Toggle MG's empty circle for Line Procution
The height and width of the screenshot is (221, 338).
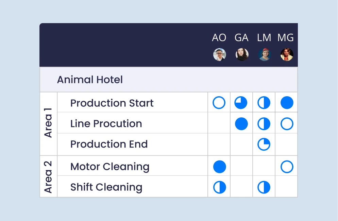287,124
